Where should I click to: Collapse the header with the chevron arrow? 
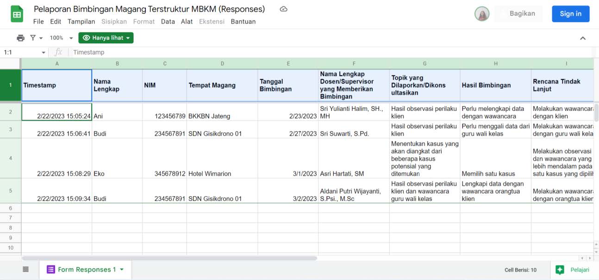pyautogui.click(x=583, y=38)
